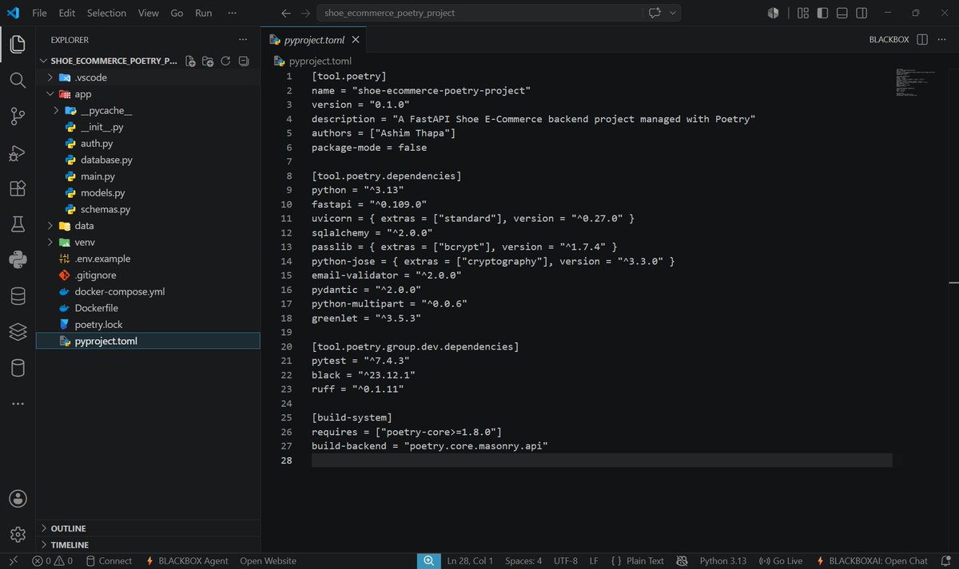
Task: Show more menu bar items ellipsis
Action: click(232, 13)
